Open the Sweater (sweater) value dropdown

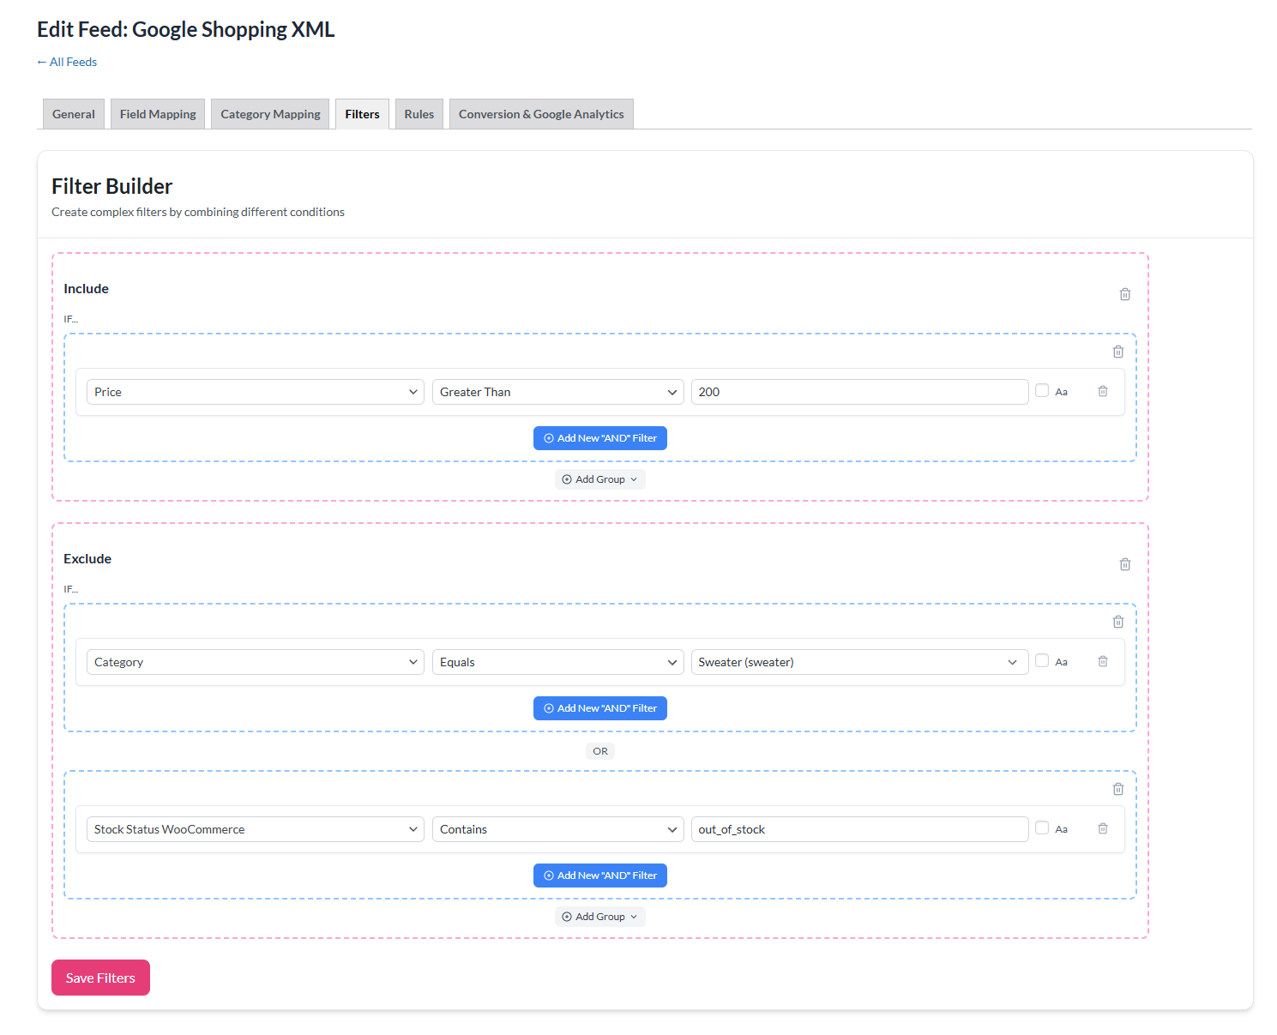point(858,662)
